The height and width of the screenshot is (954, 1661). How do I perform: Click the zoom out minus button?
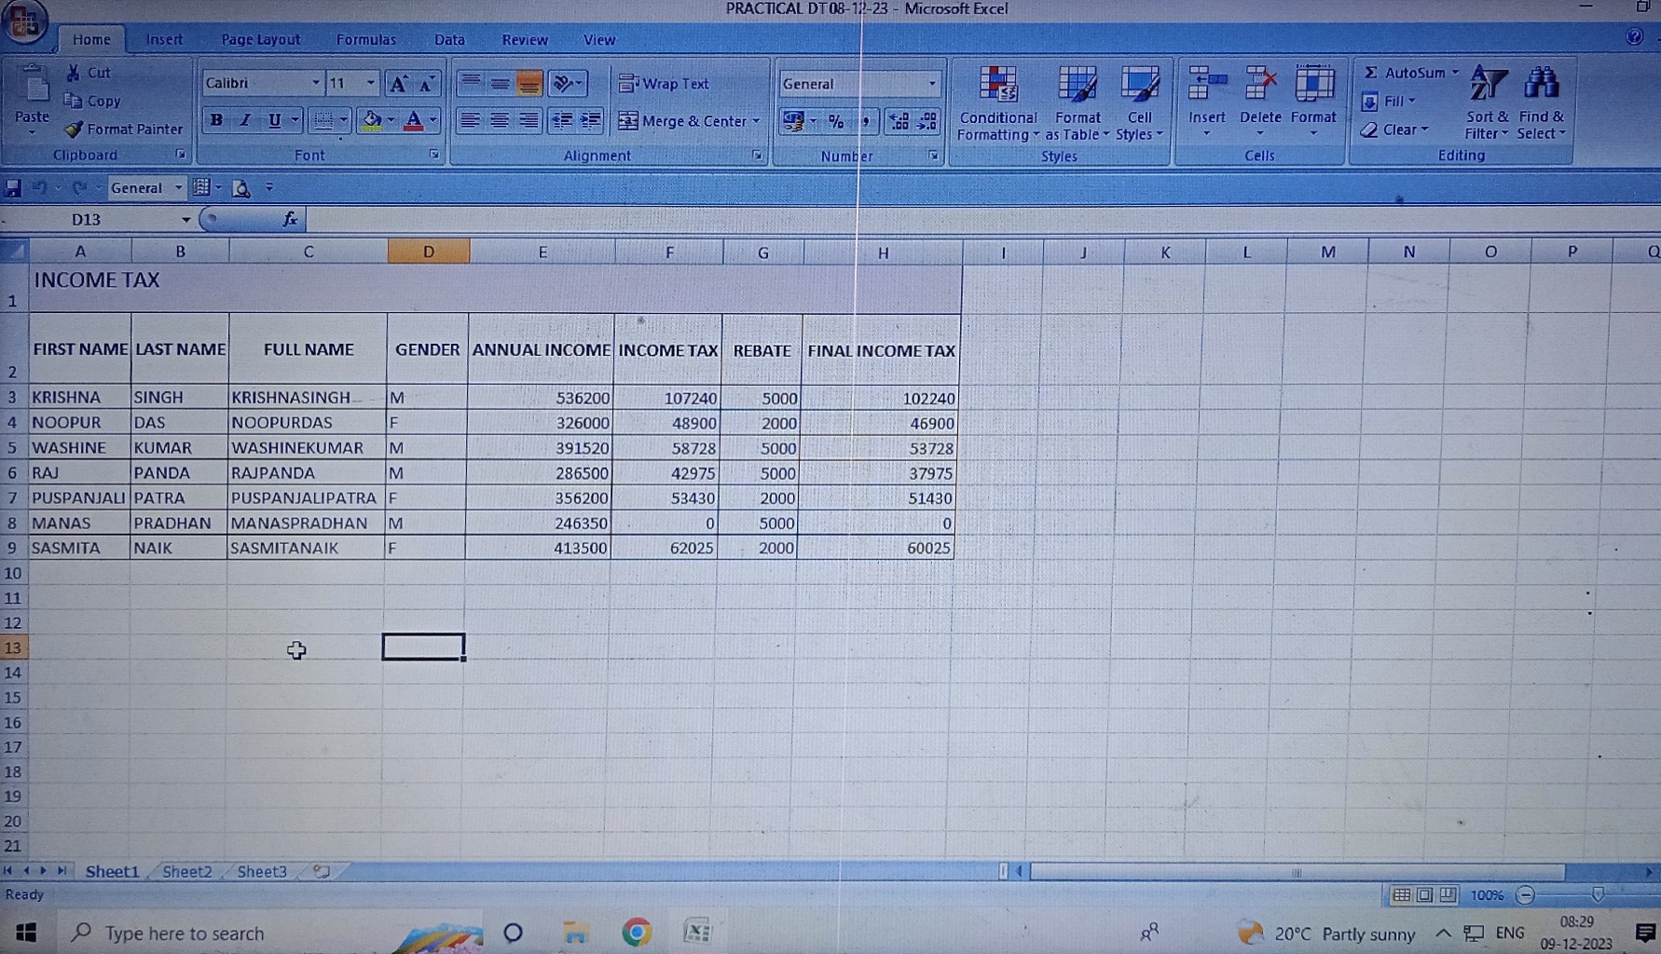(1525, 895)
